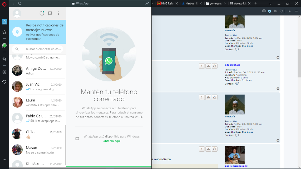Click the Opera logo menu button
Image resolution: width=301 pixels, height=169 pixels.
(4, 4)
